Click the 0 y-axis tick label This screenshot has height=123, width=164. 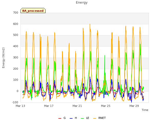coord(17,91)
